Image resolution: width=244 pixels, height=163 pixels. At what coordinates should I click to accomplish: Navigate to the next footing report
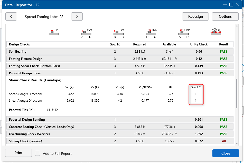[x=77, y=16]
